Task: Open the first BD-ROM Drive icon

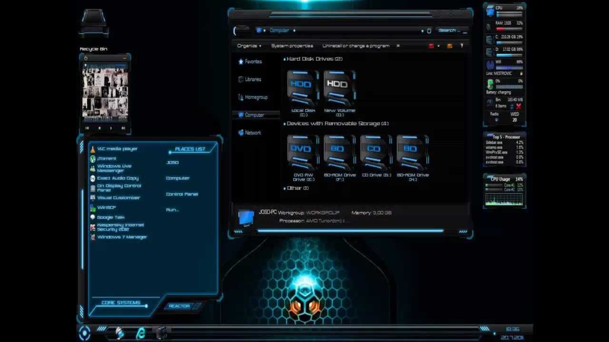Action: point(340,153)
